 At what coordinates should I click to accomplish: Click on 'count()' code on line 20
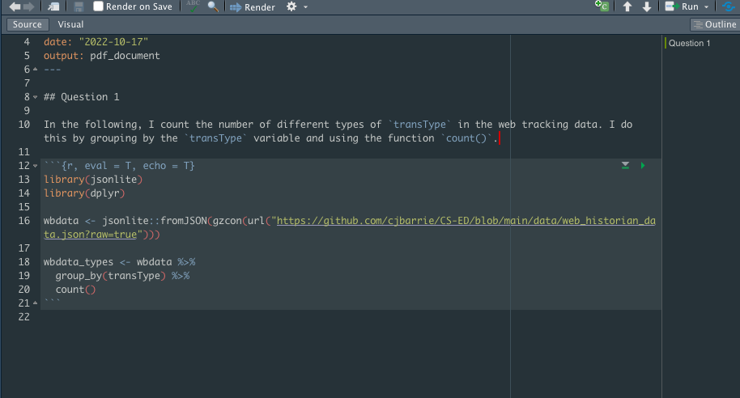[x=75, y=290]
